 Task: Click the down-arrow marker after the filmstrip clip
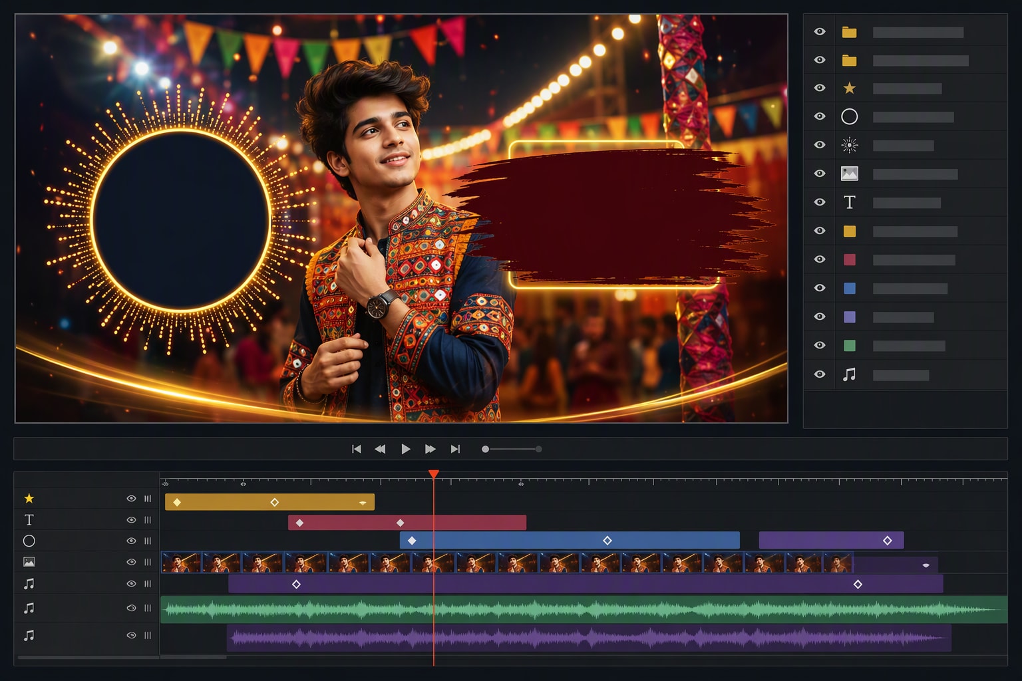[x=926, y=565]
